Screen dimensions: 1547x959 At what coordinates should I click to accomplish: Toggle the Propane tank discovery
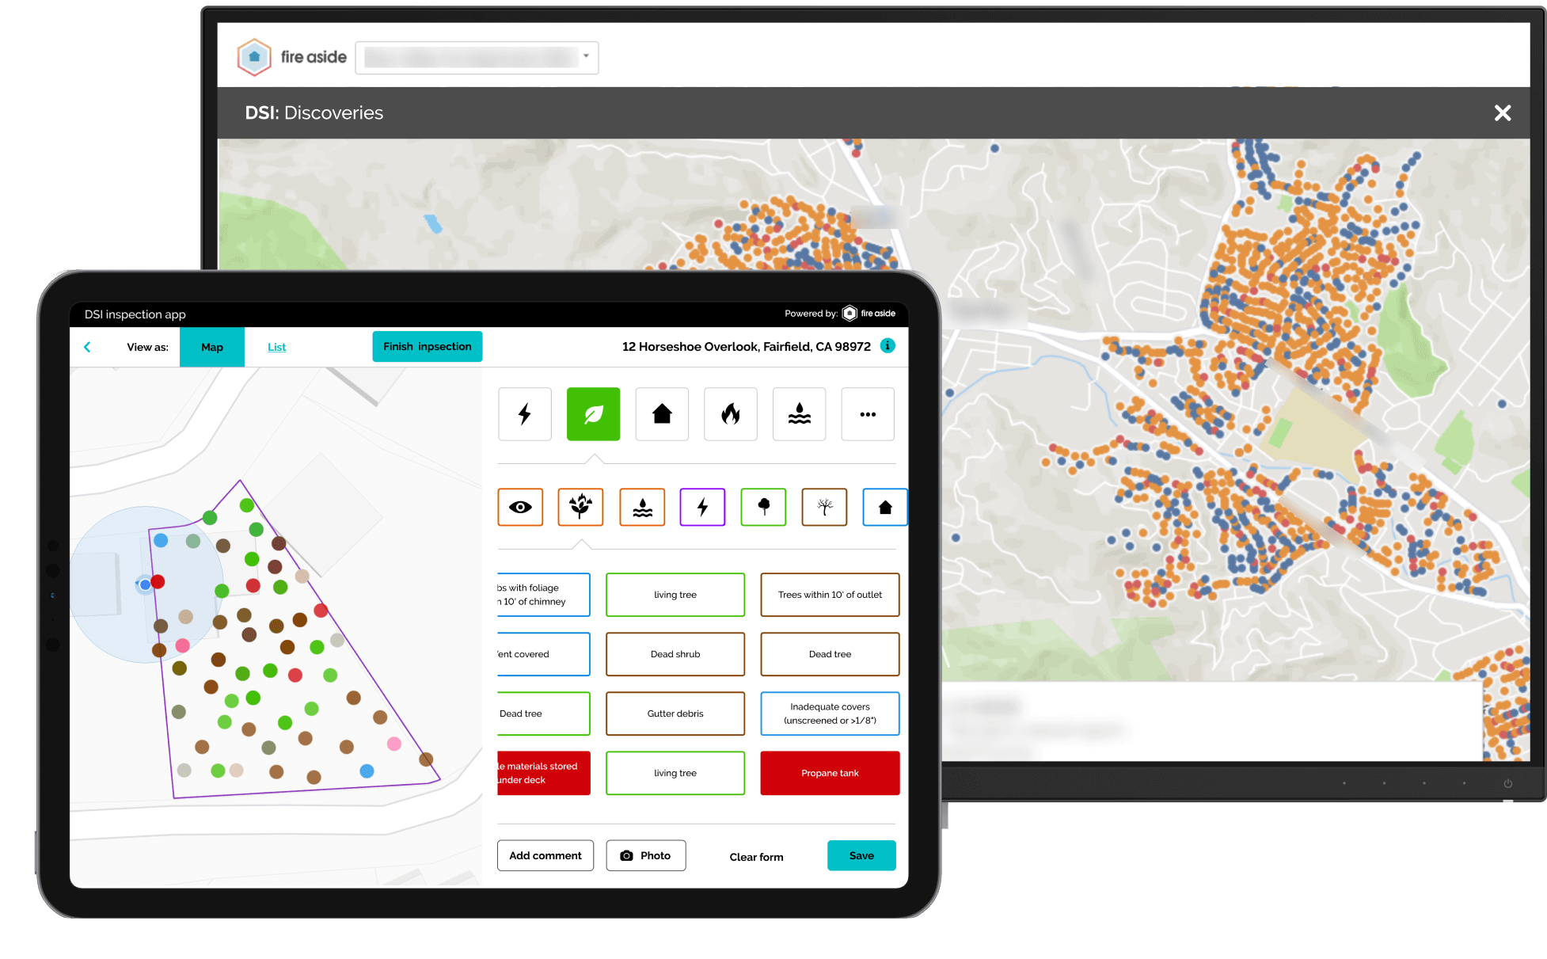coord(830,773)
